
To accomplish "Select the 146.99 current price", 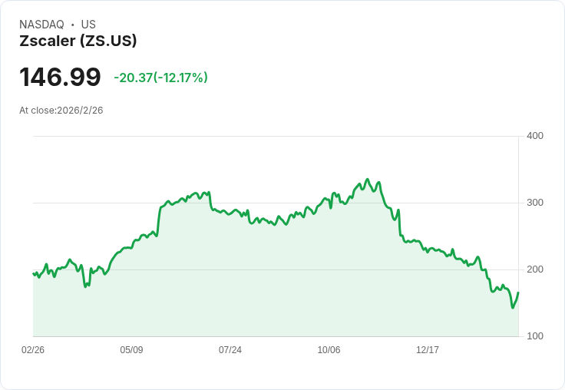I will [60, 77].
